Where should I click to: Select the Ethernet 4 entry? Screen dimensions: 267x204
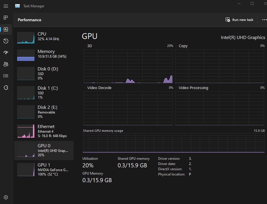coord(44,131)
